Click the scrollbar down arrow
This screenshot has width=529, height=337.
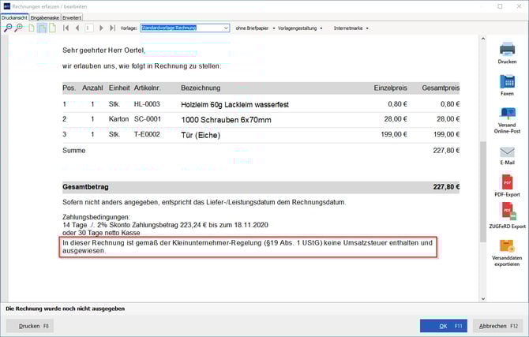pyautogui.click(x=483, y=298)
